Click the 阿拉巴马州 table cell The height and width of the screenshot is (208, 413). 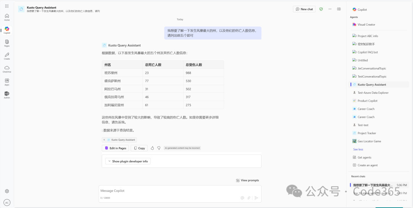(x=122, y=89)
